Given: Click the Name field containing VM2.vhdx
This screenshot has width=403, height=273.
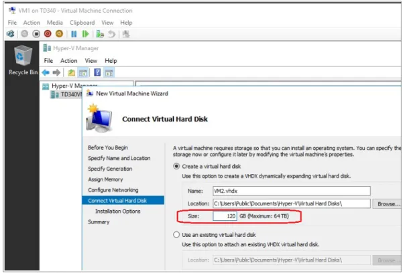Looking at the screenshot, I should (x=292, y=191).
